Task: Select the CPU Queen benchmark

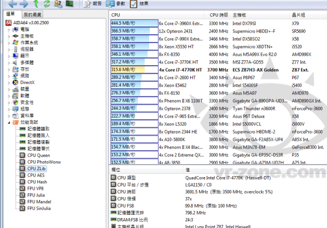Action: [39, 155]
